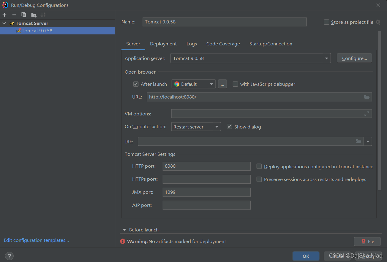387x262 pixels.
Task: Click the HTTP port field showing 8080
Action: pyautogui.click(x=207, y=166)
